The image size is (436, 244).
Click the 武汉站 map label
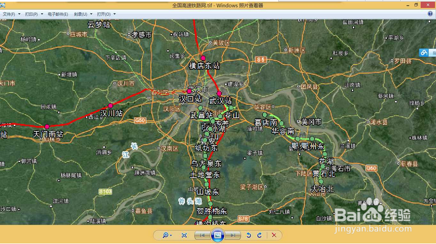[220, 101]
